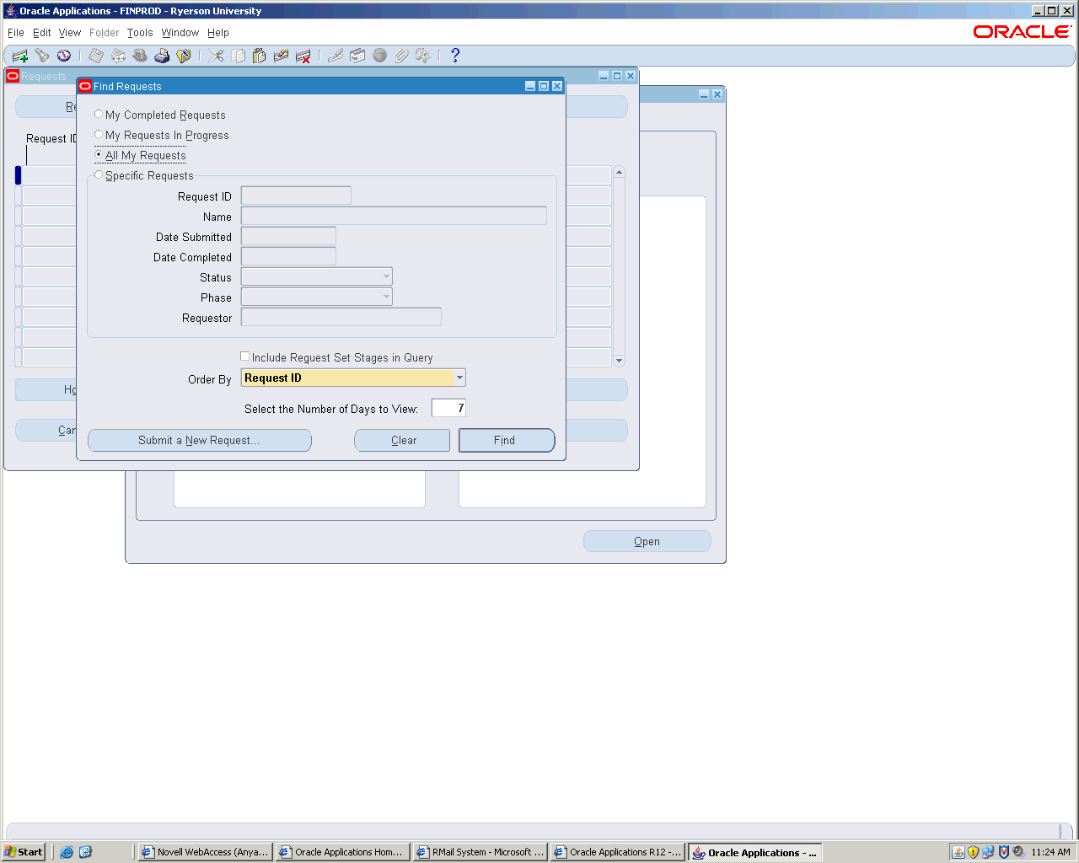This screenshot has height=863, width=1079.
Task: Click the Print toolbar icon
Action: [x=162, y=56]
